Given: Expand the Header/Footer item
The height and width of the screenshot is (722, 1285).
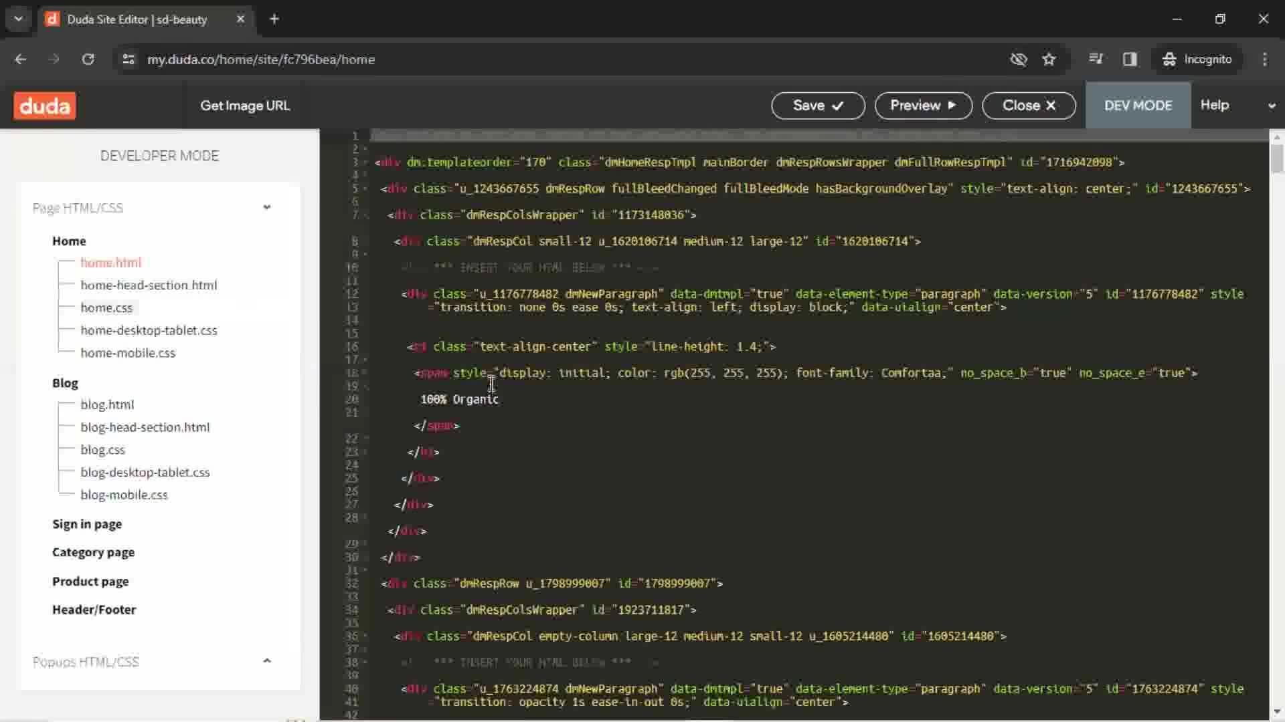Looking at the screenshot, I should point(94,610).
